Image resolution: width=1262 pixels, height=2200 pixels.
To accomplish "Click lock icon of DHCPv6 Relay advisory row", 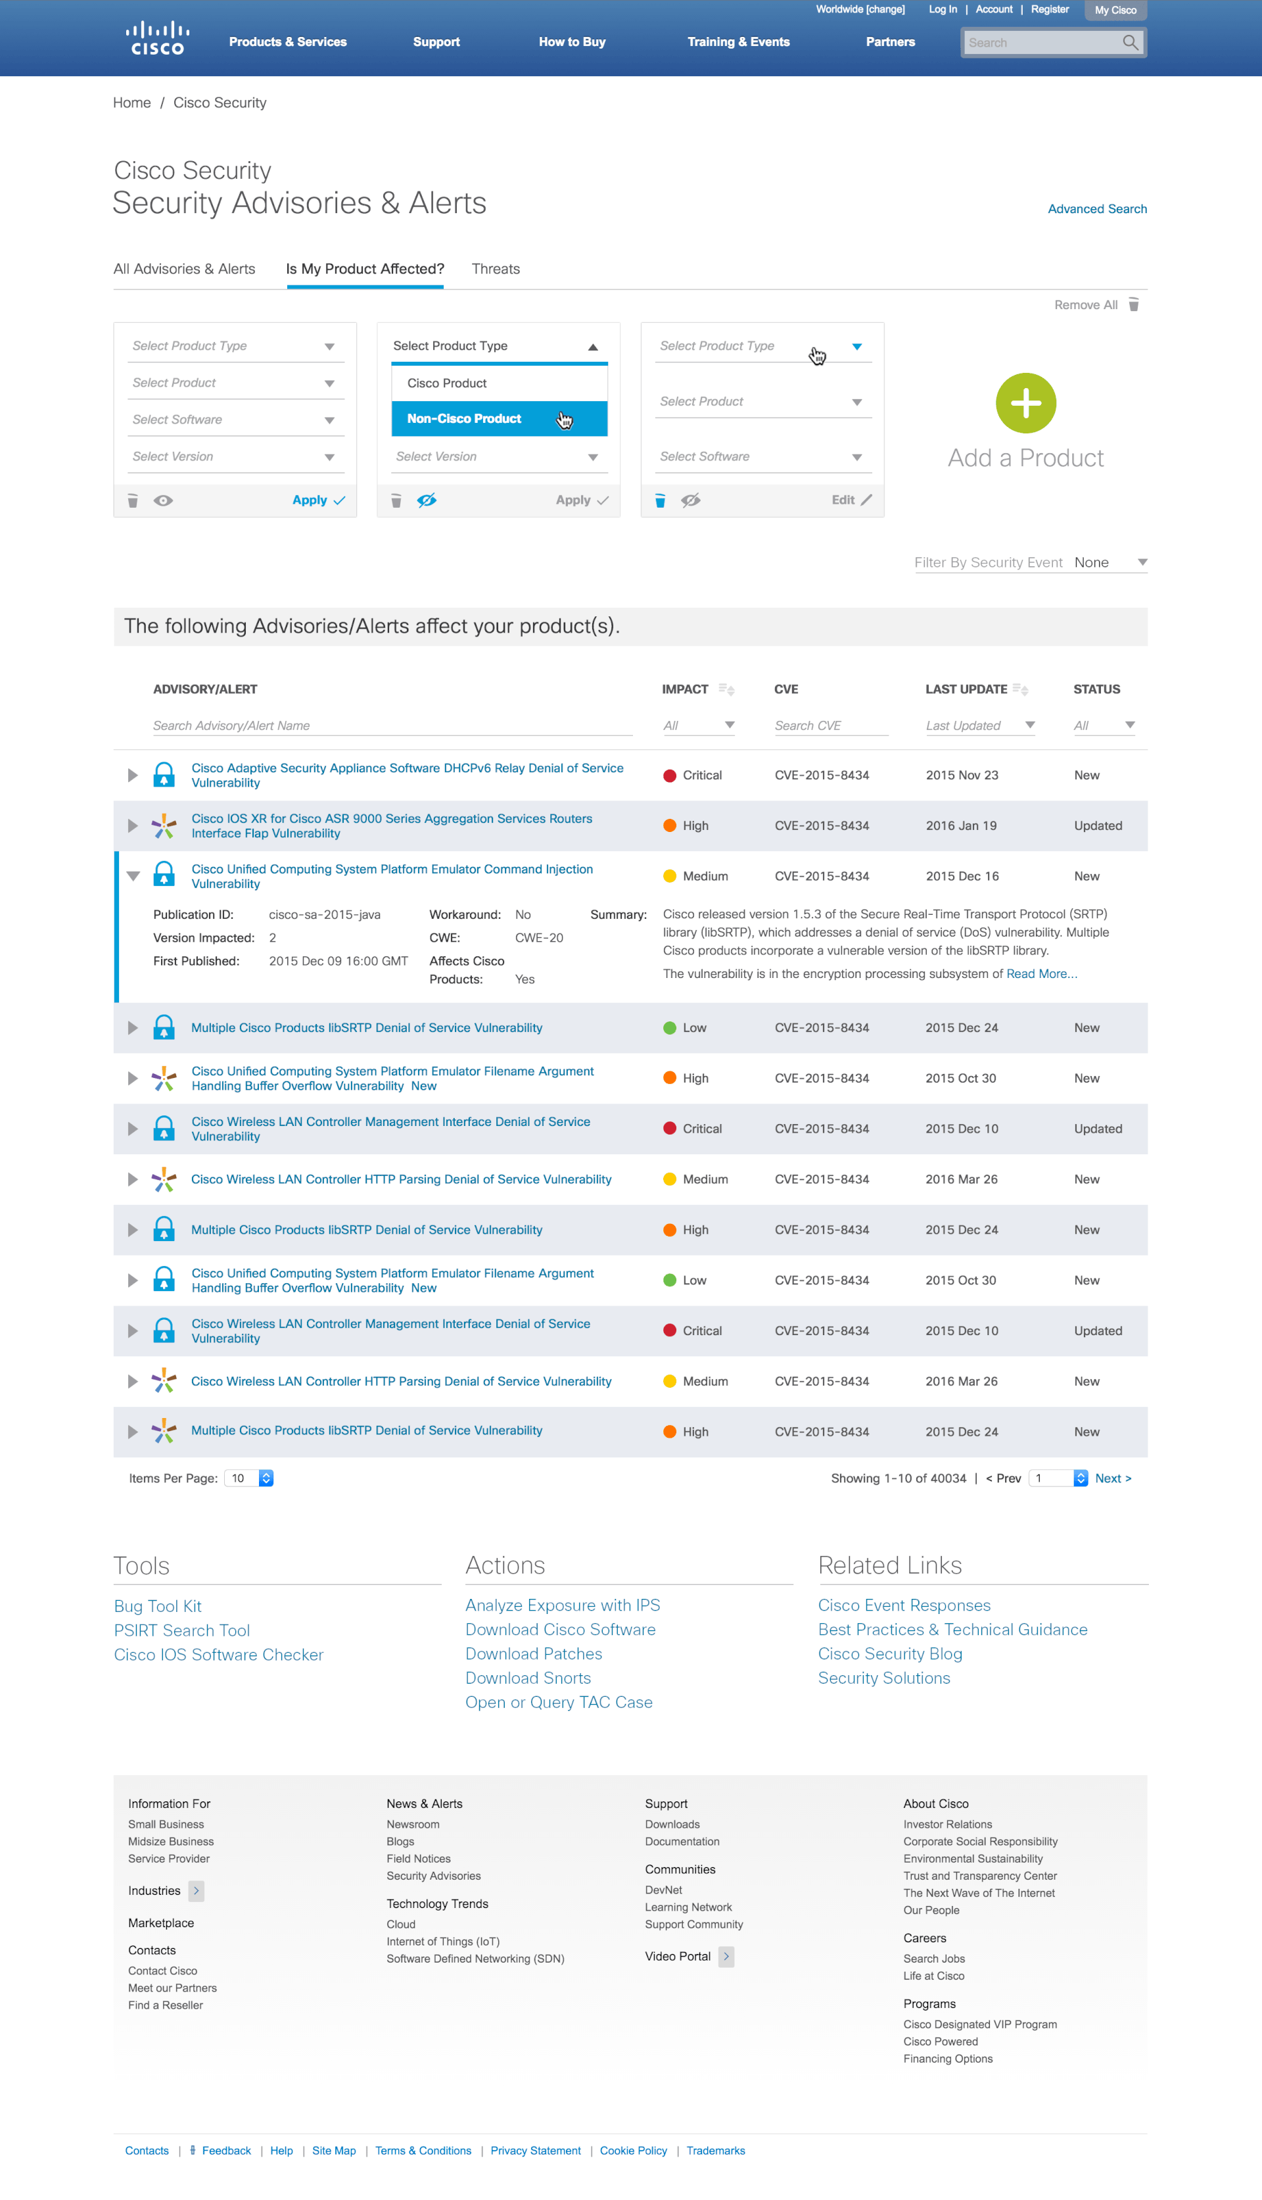I will 164,774.
